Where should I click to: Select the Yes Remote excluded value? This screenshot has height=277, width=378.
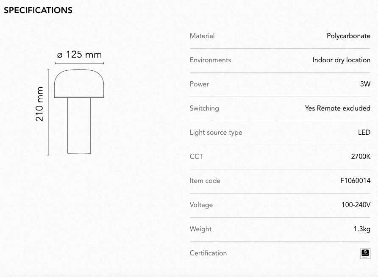pyautogui.click(x=337, y=108)
